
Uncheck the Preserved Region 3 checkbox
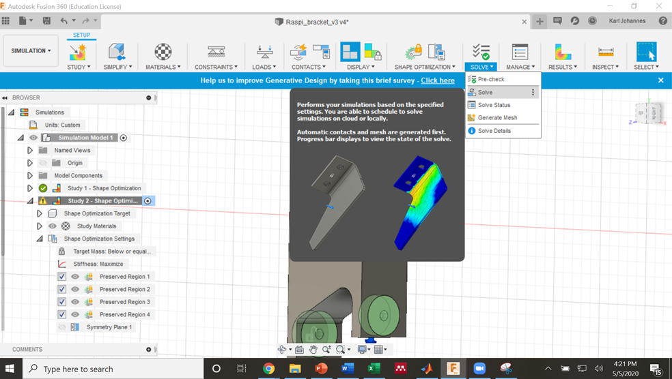pyautogui.click(x=61, y=302)
